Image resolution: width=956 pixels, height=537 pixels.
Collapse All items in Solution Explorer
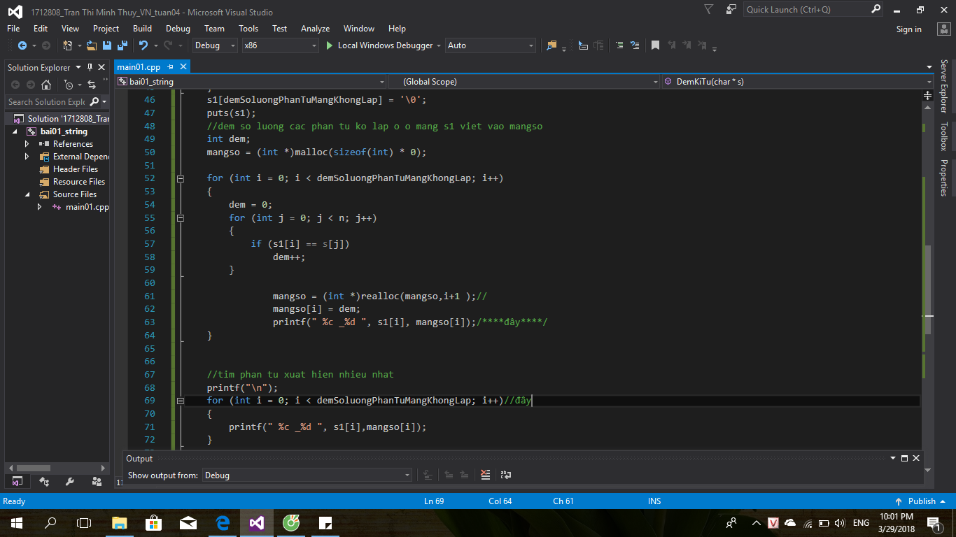[106, 79]
